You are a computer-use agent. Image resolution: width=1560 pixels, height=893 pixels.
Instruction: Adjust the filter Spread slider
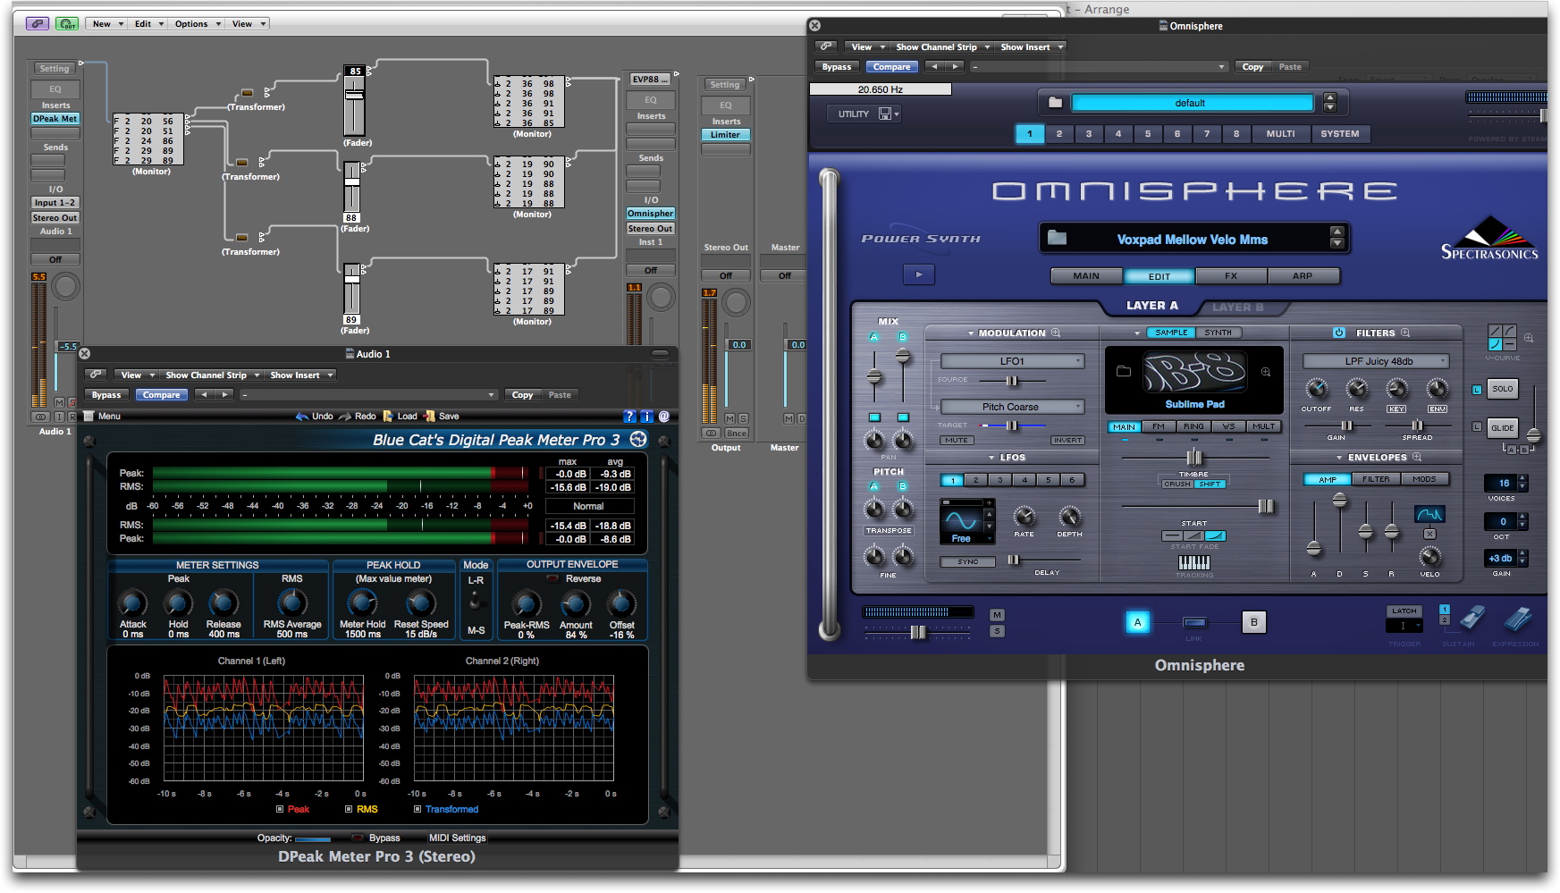tap(1417, 425)
